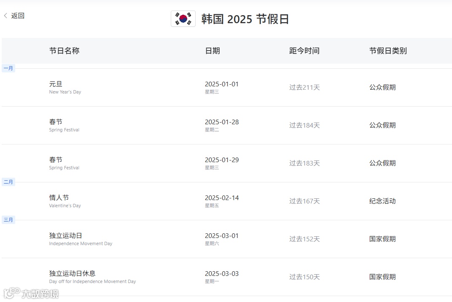Click the watermark logo at bottom left

pyautogui.click(x=31, y=293)
